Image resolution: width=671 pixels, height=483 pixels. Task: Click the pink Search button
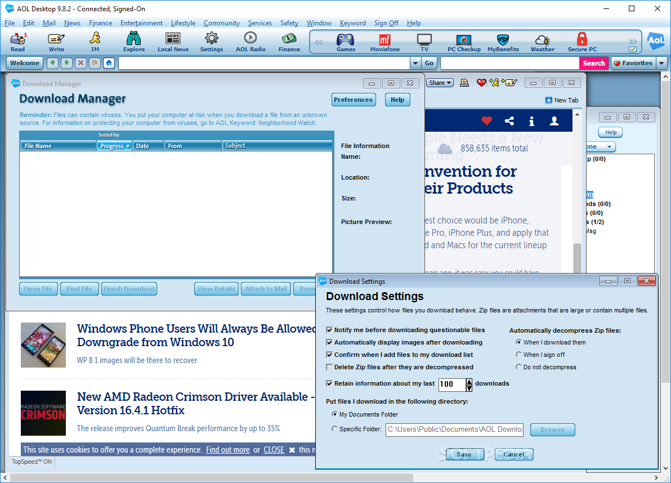pos(594,63)
